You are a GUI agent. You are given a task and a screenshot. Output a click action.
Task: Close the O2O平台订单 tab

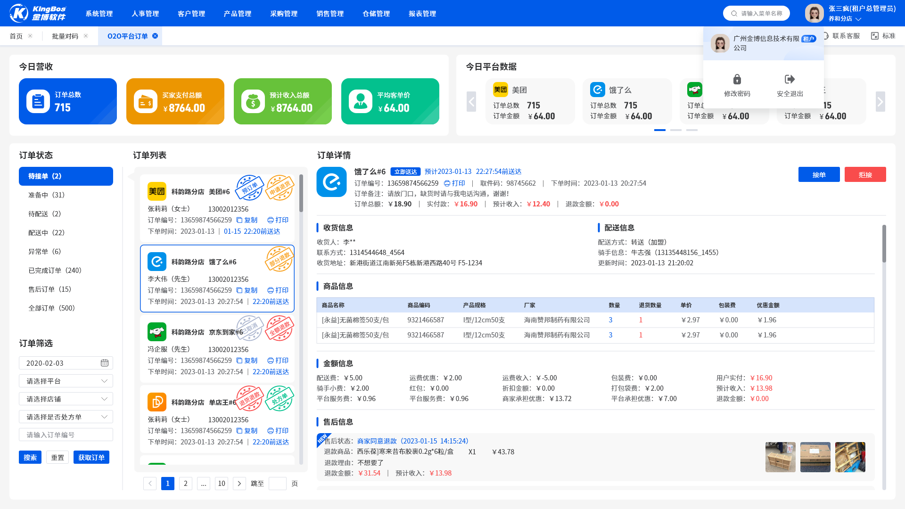pos(155,36)
